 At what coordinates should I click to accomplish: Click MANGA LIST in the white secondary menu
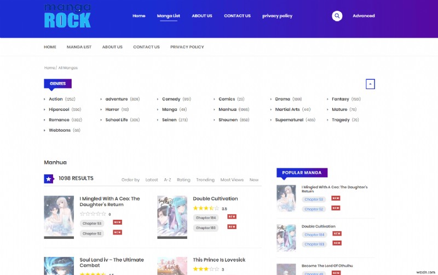tap(79, 47)
